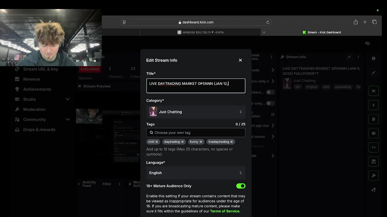Go to Achievements in the sidebar
The image size is (387, 217).
[x=37, y=89]
